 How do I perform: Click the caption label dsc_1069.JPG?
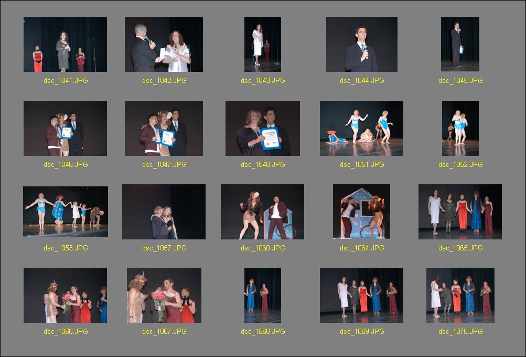click(362, 331)
